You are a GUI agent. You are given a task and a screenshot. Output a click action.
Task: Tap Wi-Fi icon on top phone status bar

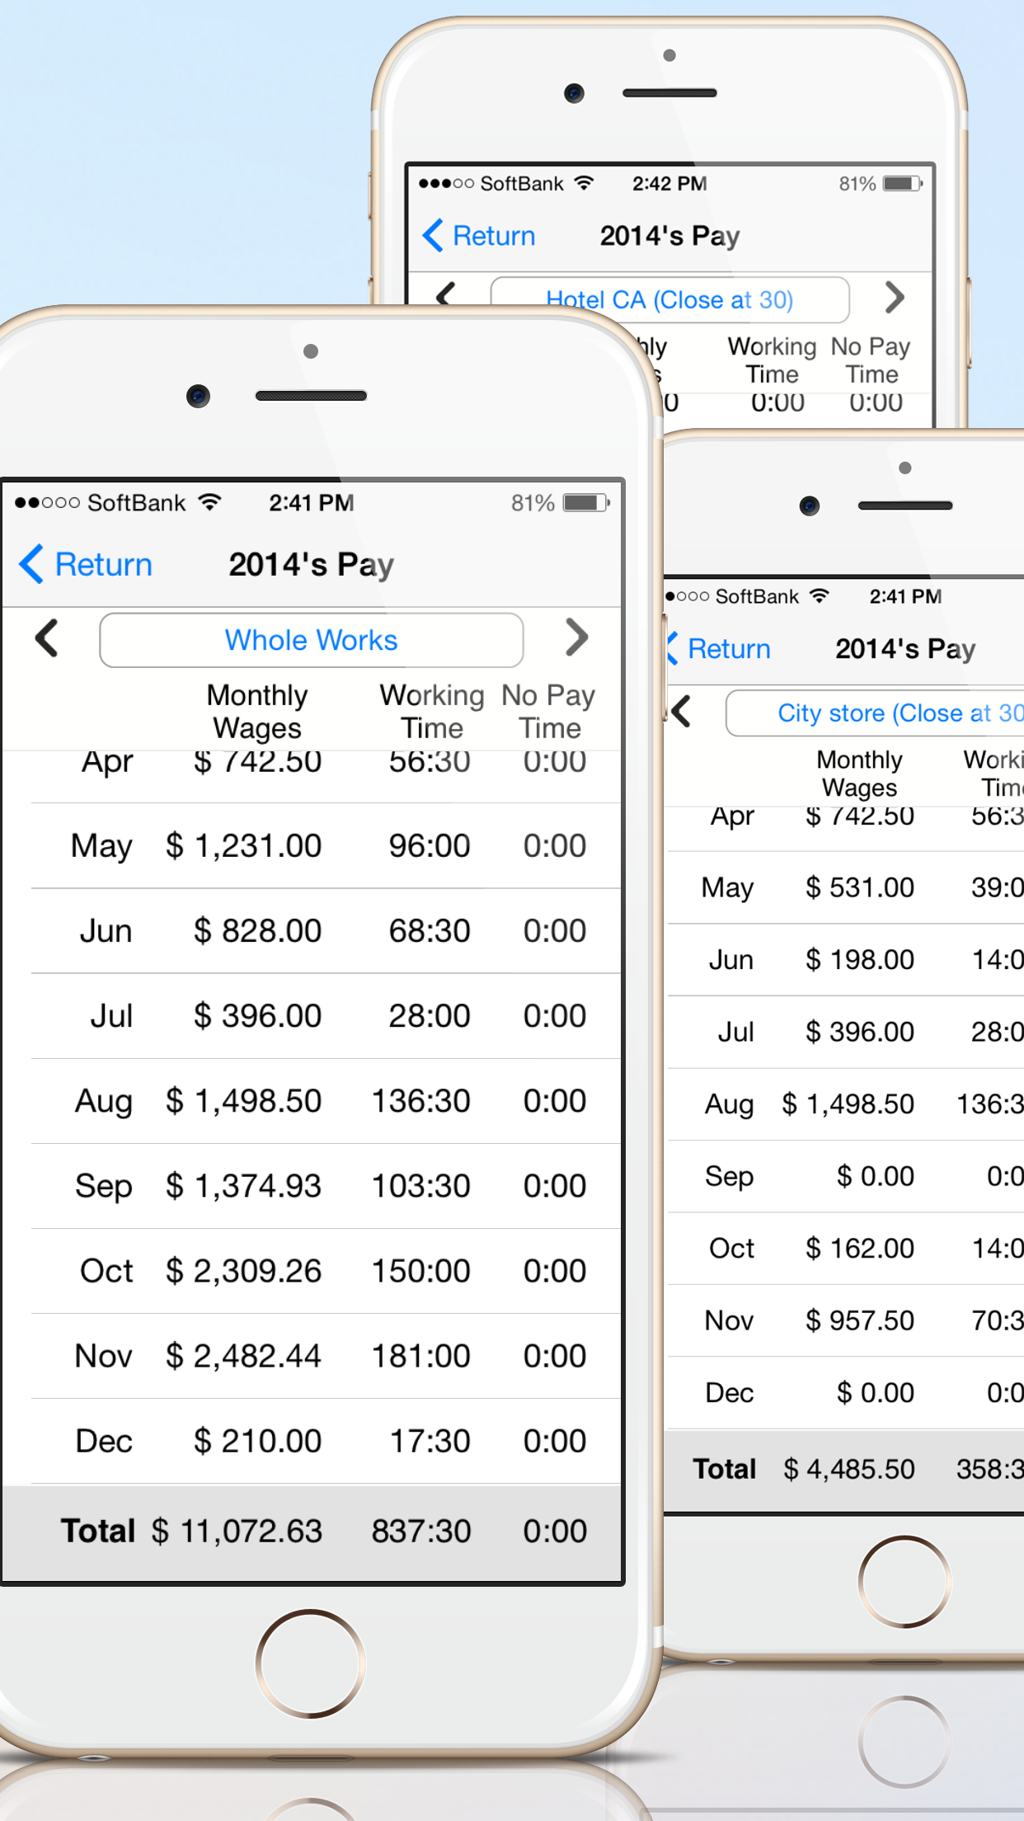click(x=584, y=183)
